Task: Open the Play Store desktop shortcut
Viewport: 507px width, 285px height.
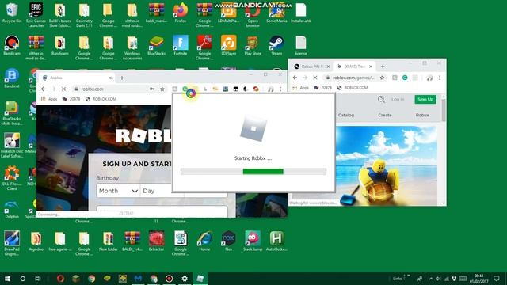Action: point(253,45)
